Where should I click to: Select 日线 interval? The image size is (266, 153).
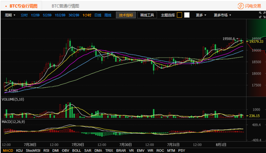coord(98,15)
